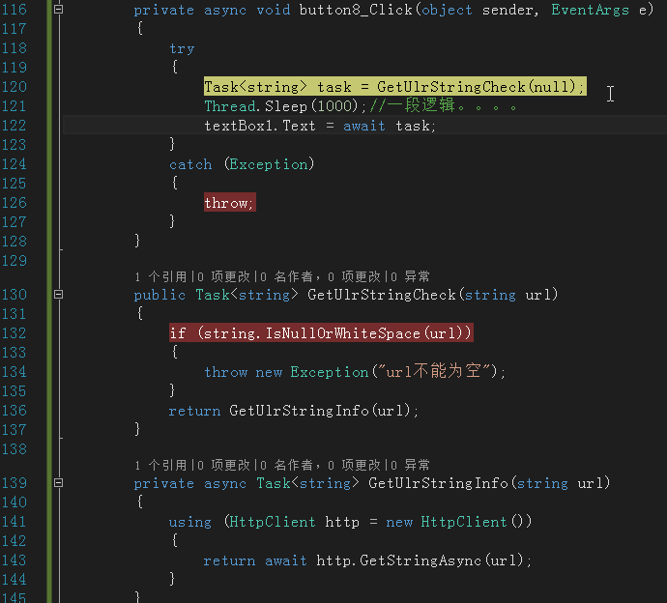Click 'GetUlrStringInfo' in the private async declaration
667x603 pixels.
pos(438,483)
